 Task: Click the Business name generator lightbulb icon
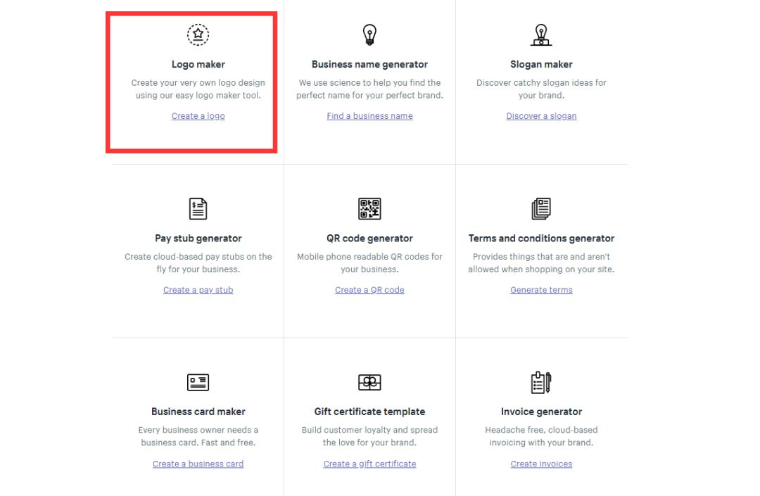coord(369,33)
